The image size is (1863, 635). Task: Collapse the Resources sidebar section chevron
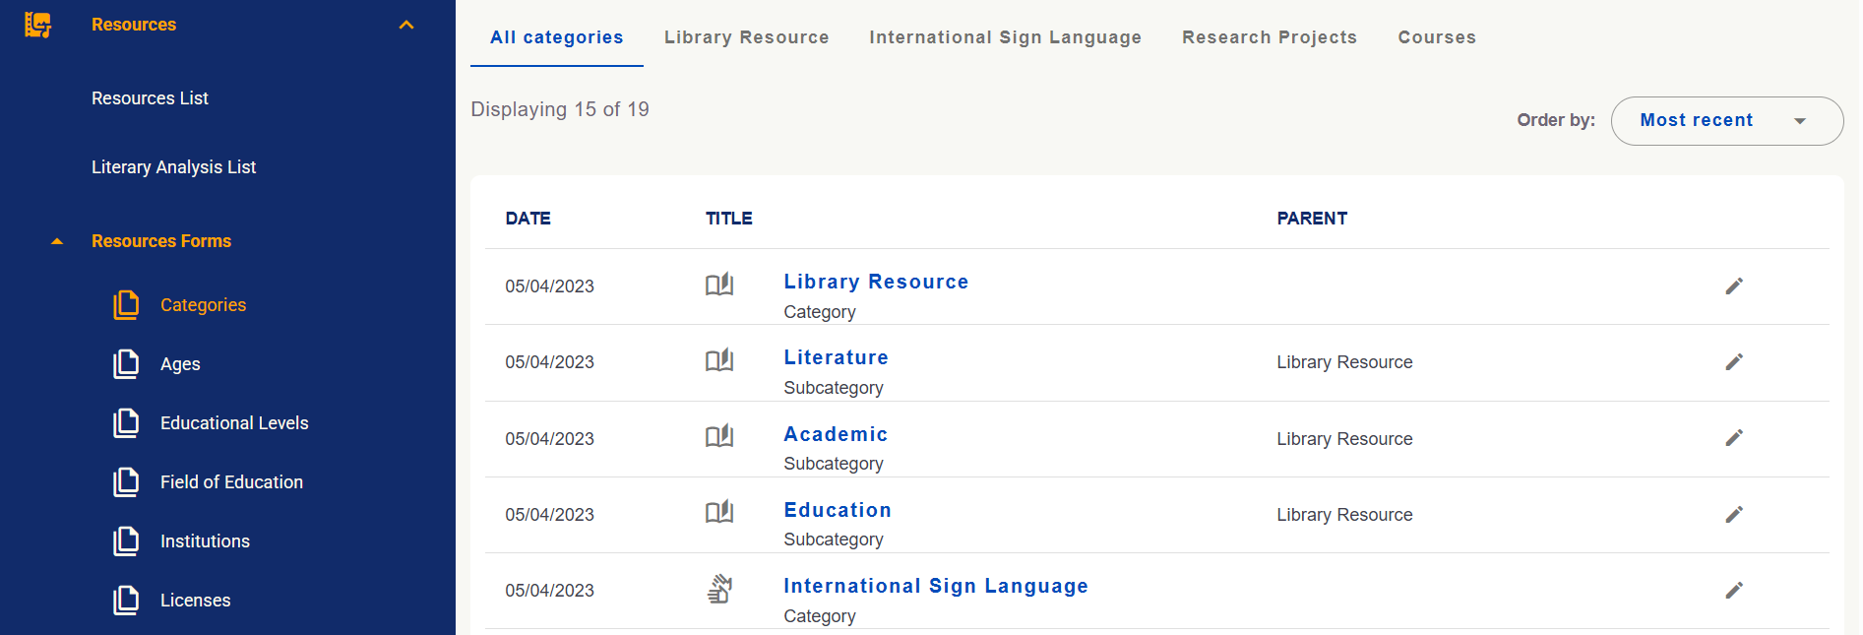click(406, 25)
